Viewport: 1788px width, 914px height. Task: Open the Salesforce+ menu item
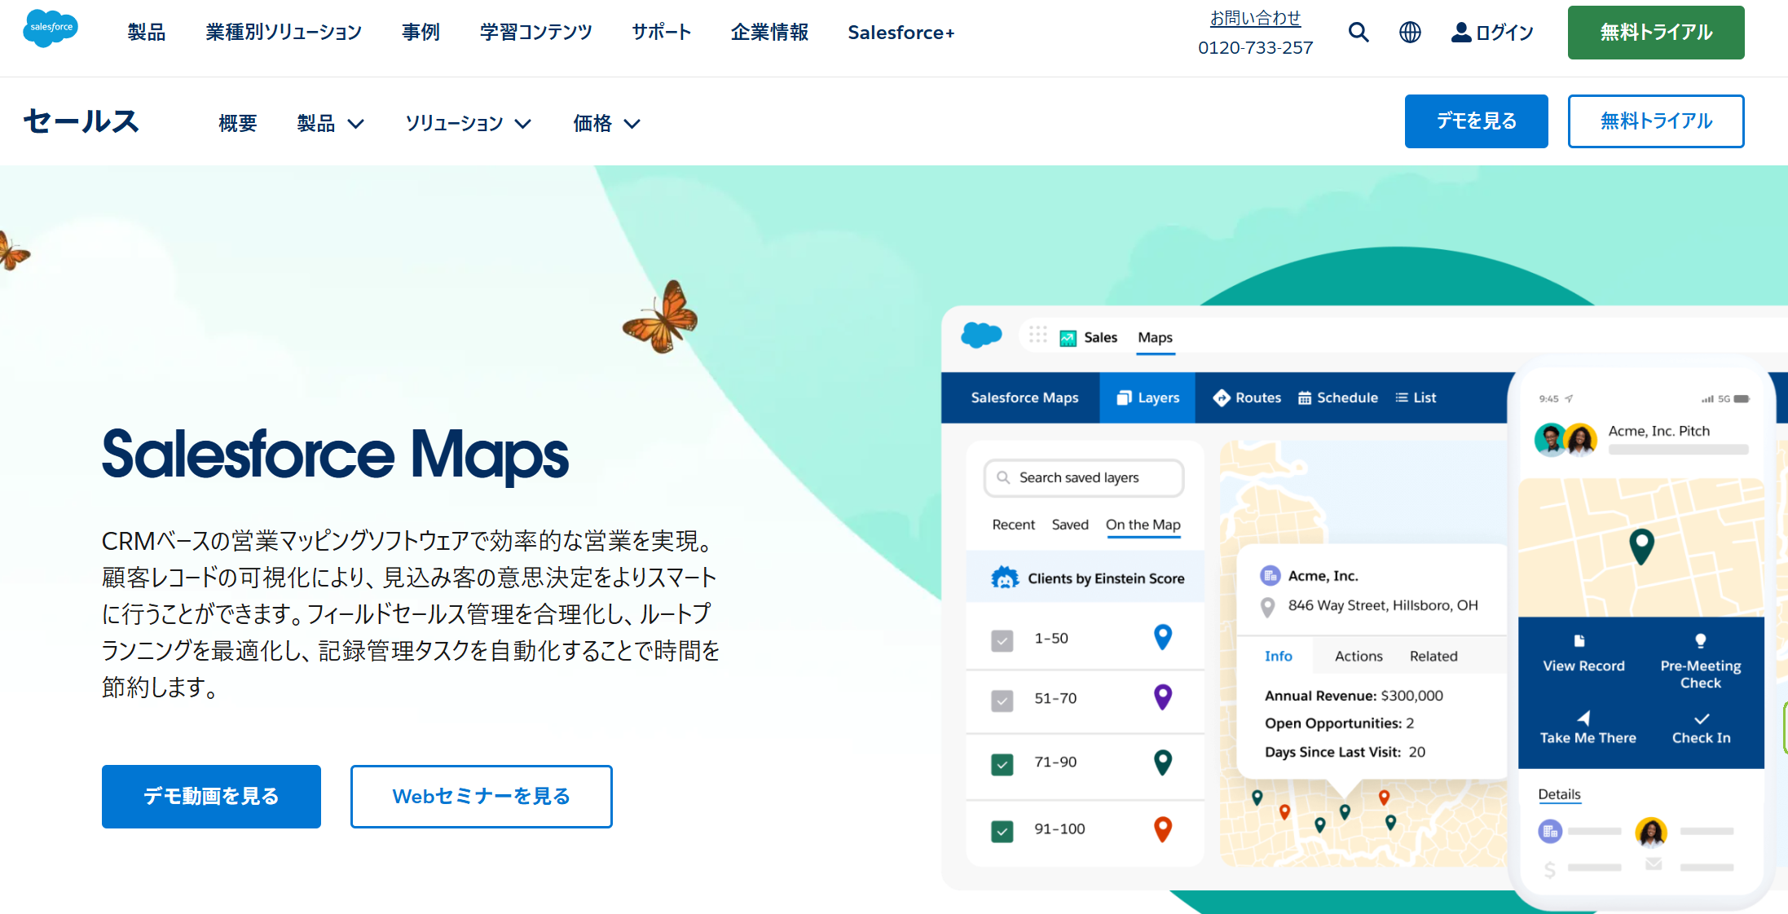click(x=901, y=32)
